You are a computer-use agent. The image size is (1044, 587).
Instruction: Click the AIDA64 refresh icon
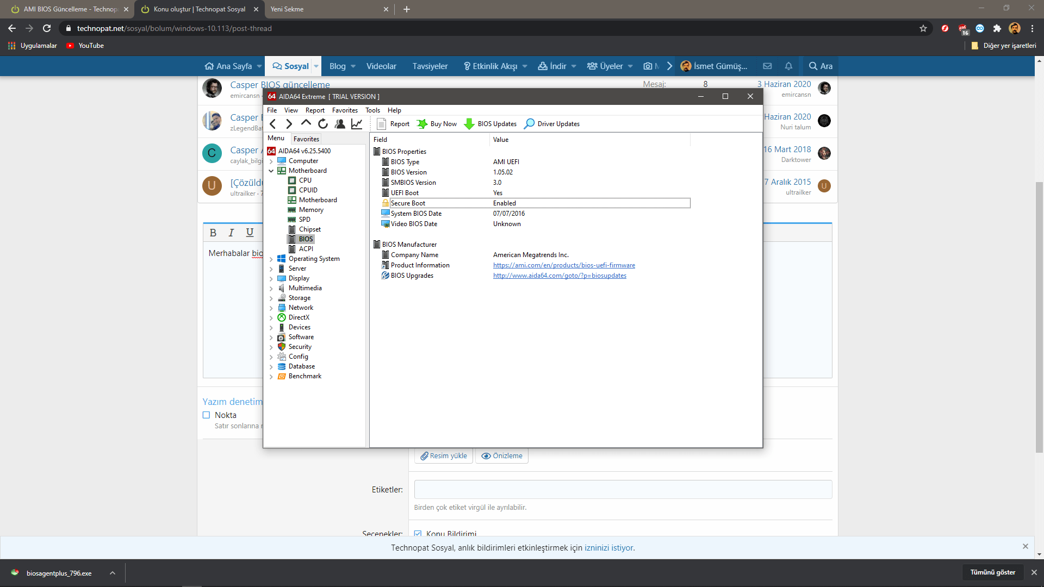[x=323, y=124]
